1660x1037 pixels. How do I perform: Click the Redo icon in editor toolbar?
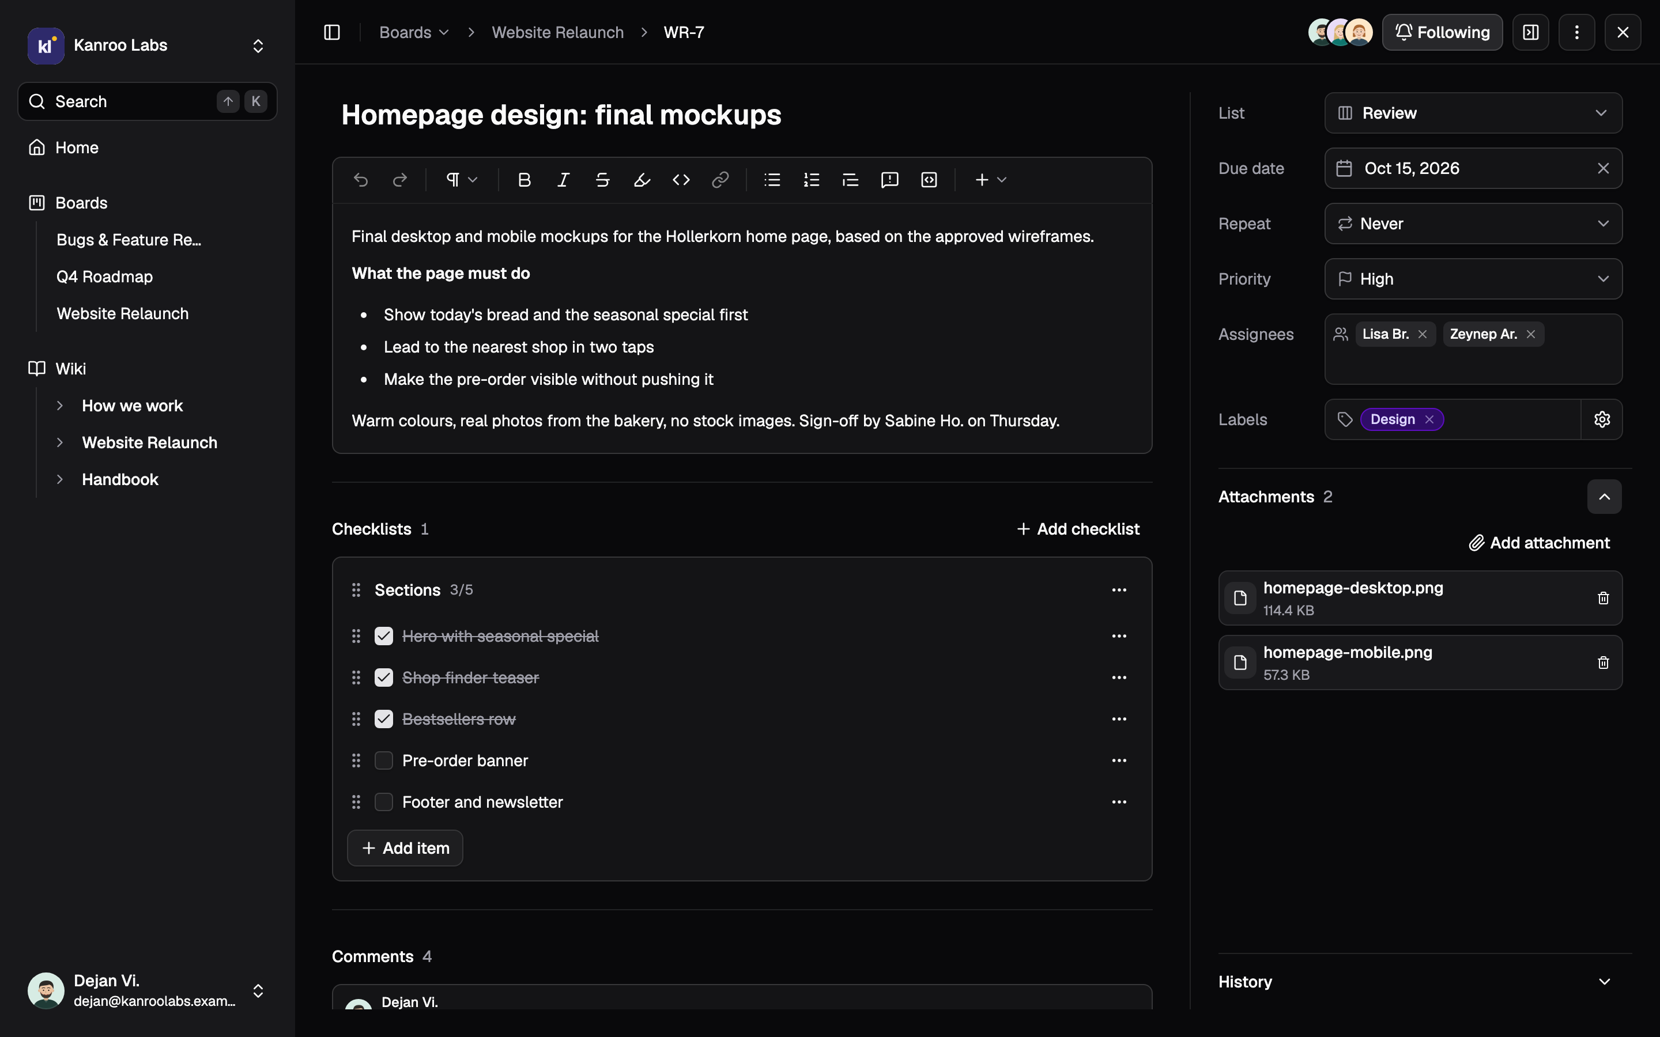pos(400,180)
